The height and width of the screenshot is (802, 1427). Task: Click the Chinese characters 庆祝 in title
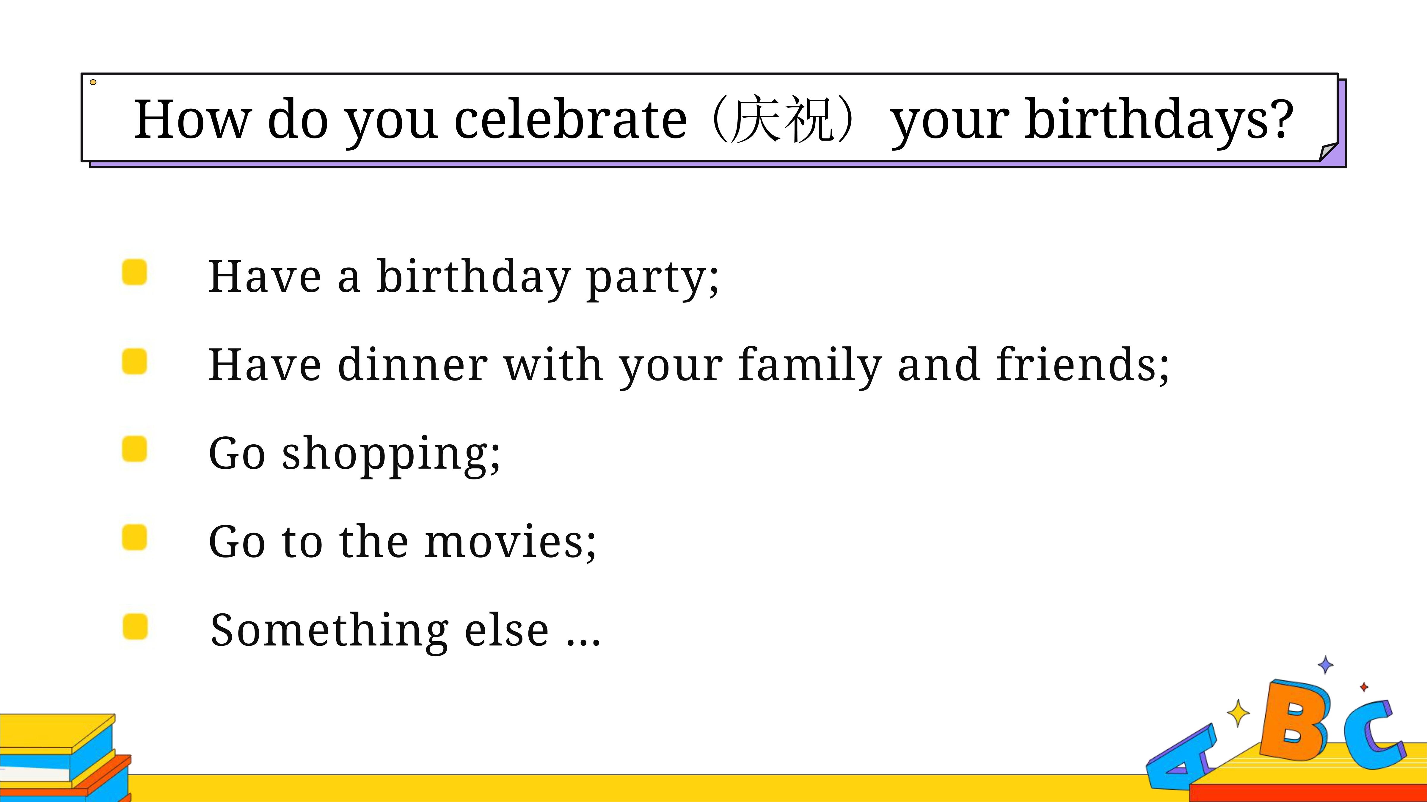tap(782, 119)
